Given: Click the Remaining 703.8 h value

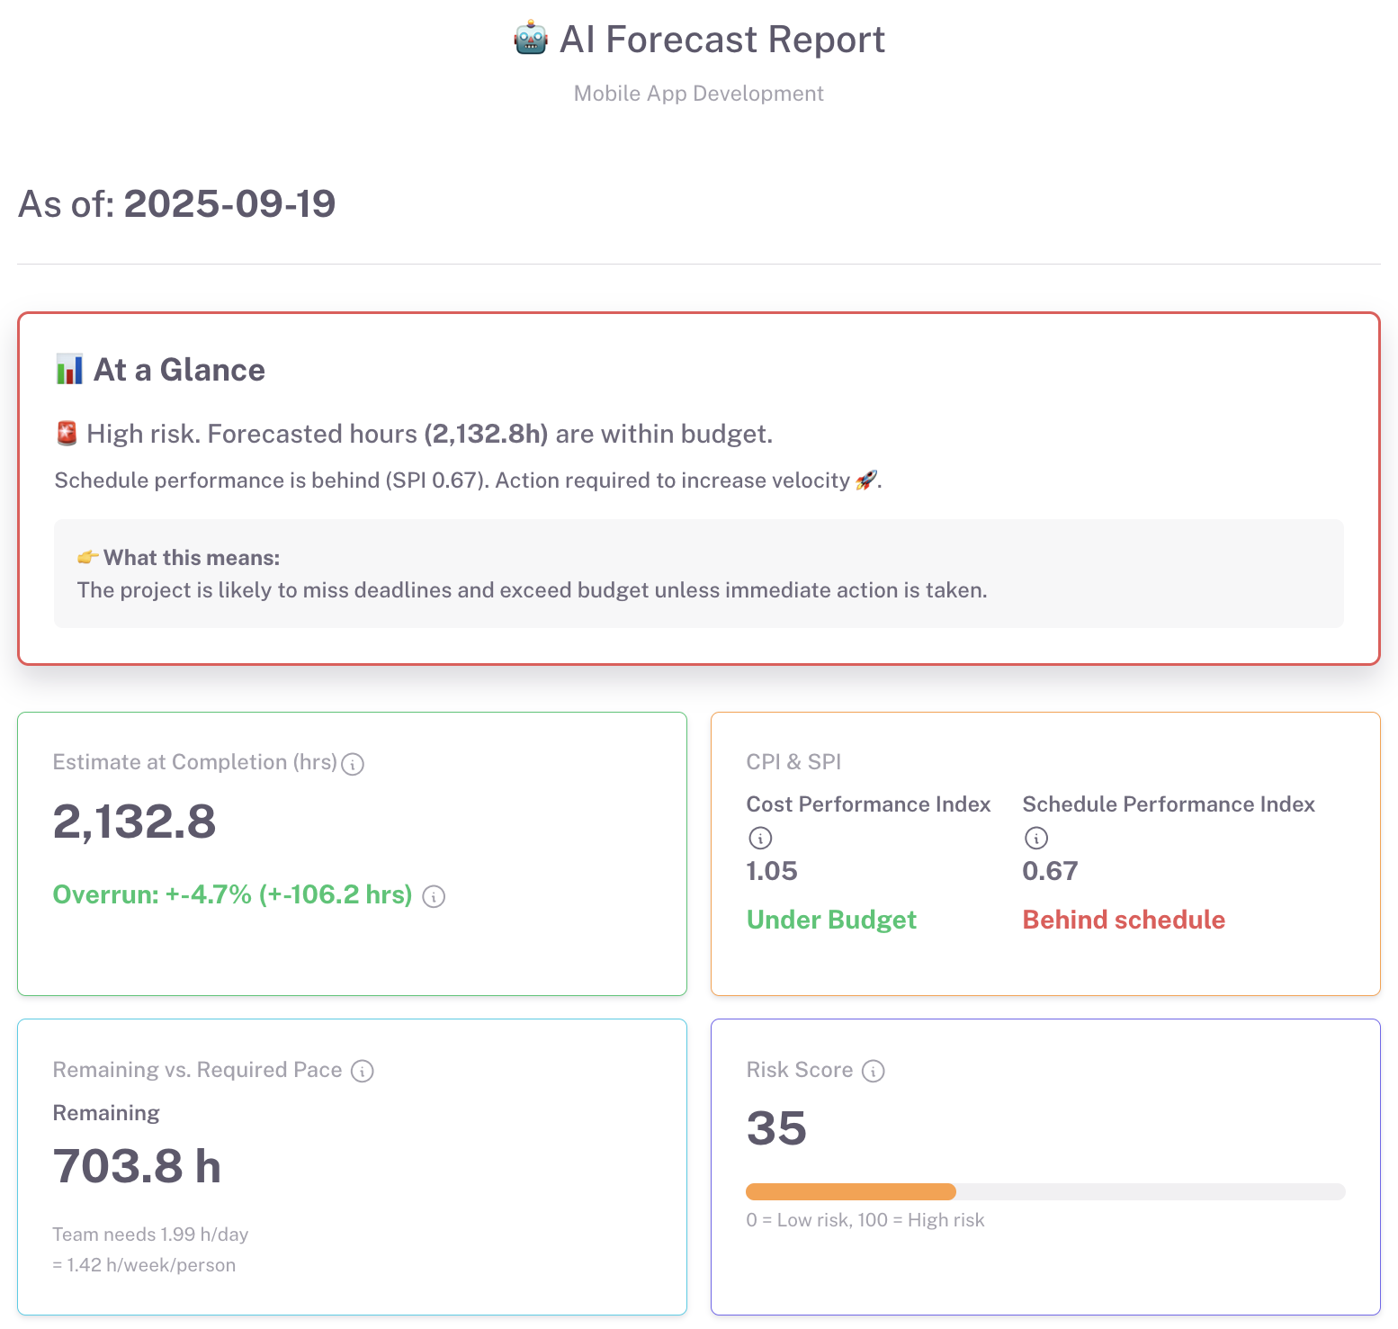Looking at the screenshot, I should [137, 1166].
